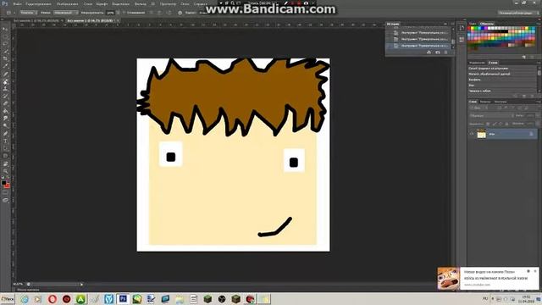
Task: Click the foreground color box in toolbox
Action: coord(3,182)
